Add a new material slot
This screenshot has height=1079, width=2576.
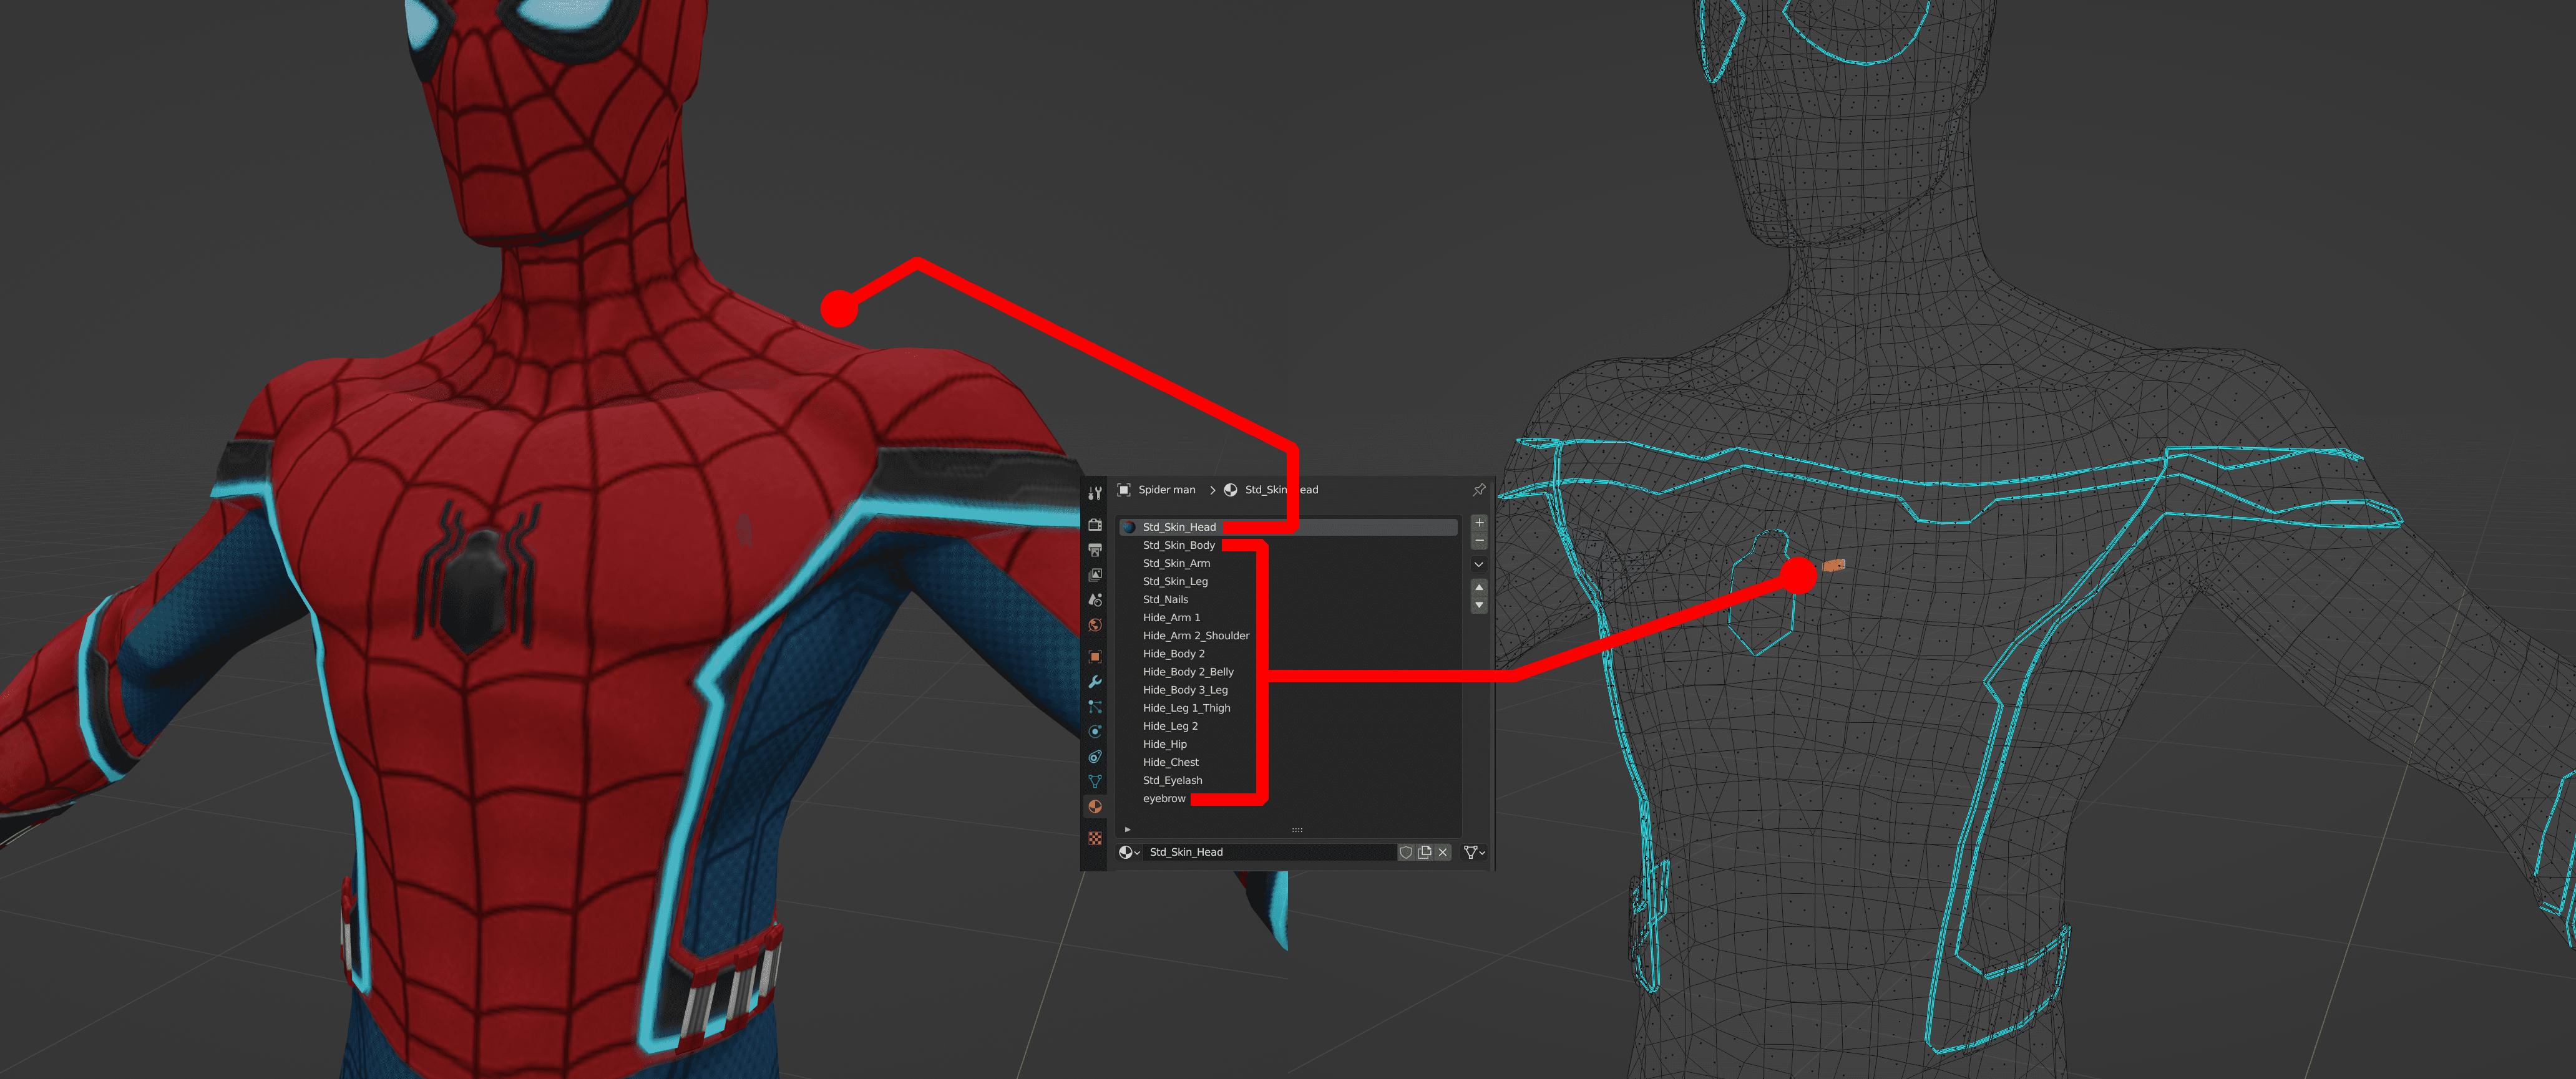point(1479,523)
